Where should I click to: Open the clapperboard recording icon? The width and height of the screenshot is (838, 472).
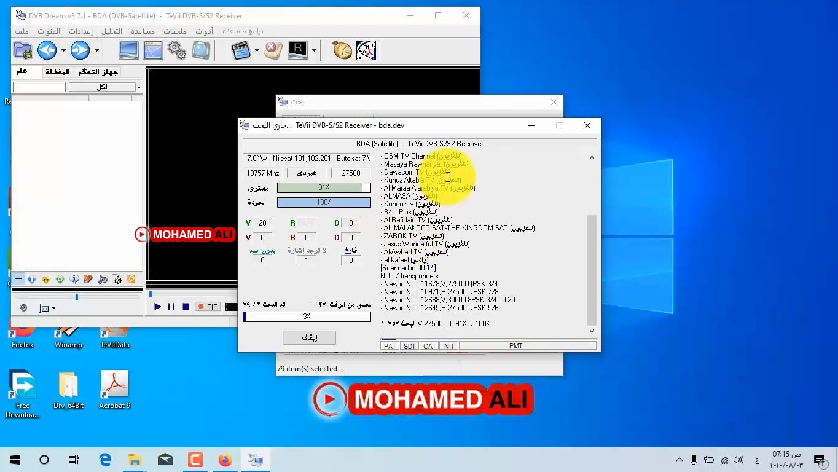pos(241,50)
